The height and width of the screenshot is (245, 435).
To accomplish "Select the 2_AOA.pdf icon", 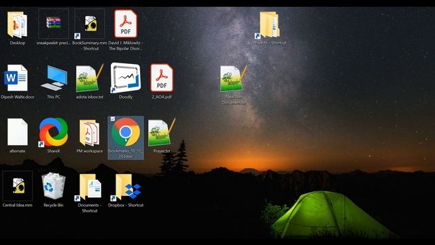I will point(162,78).
